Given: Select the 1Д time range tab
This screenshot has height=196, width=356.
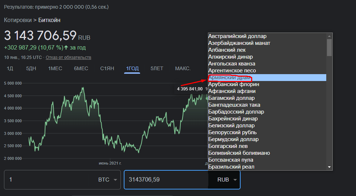Looking at the screenshot, I should point(10,69).
